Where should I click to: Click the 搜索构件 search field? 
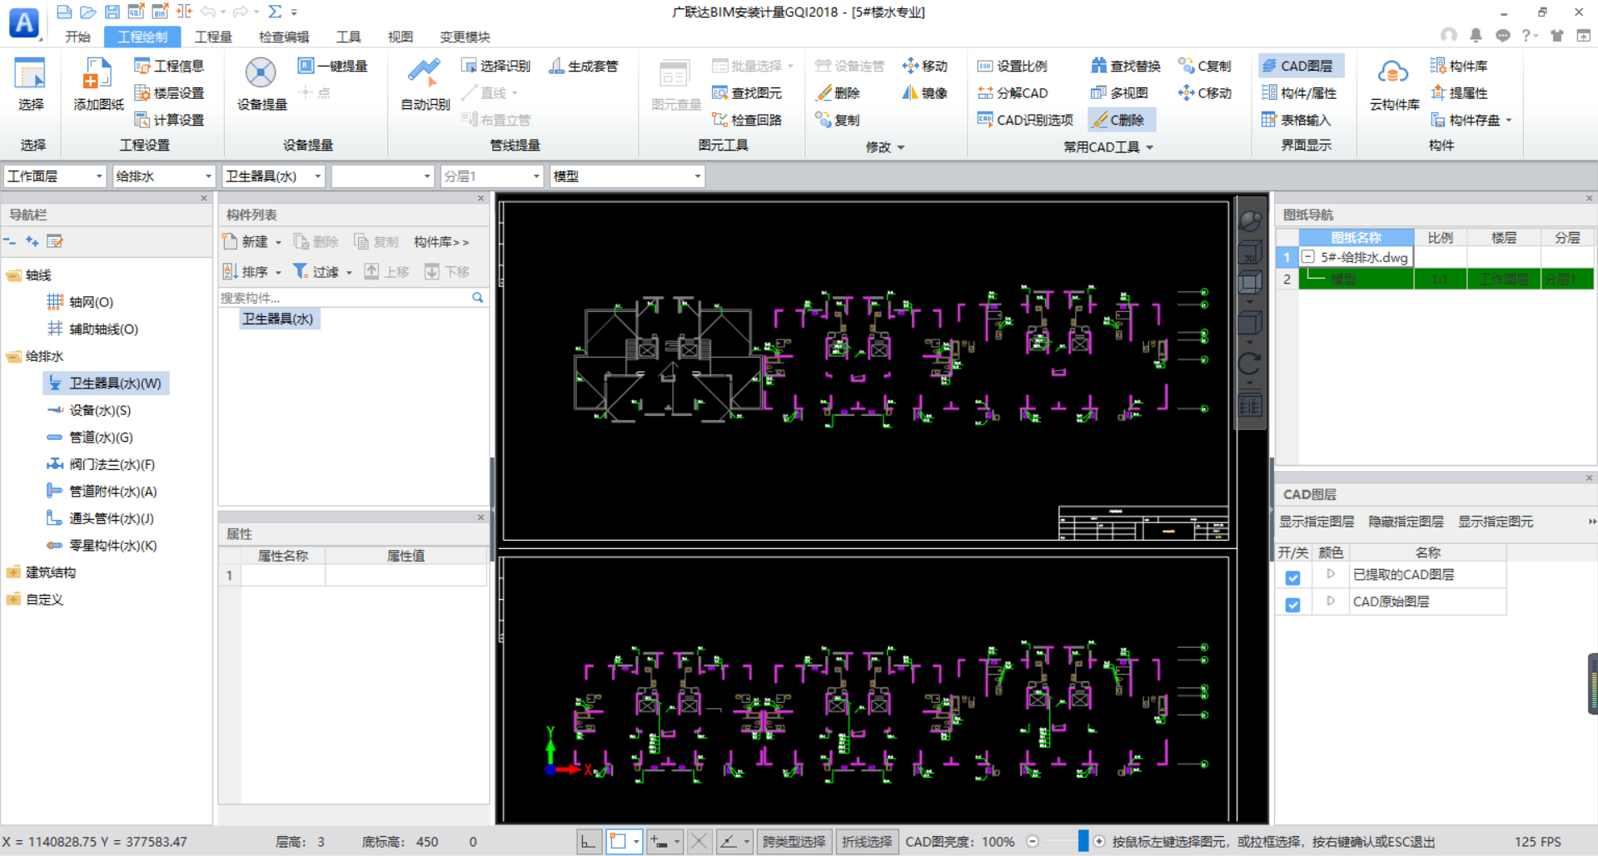(x=344, y=298)
